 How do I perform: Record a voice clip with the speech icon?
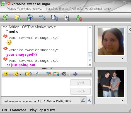tap(37, 74)
